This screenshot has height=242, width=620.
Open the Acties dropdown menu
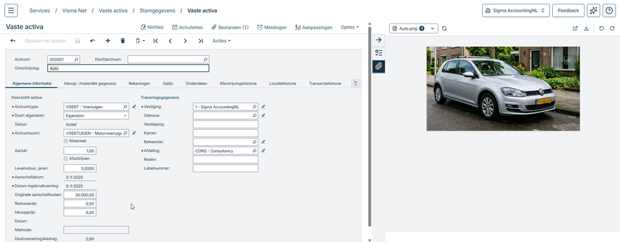pyautogui.click(x=221, y=41)
